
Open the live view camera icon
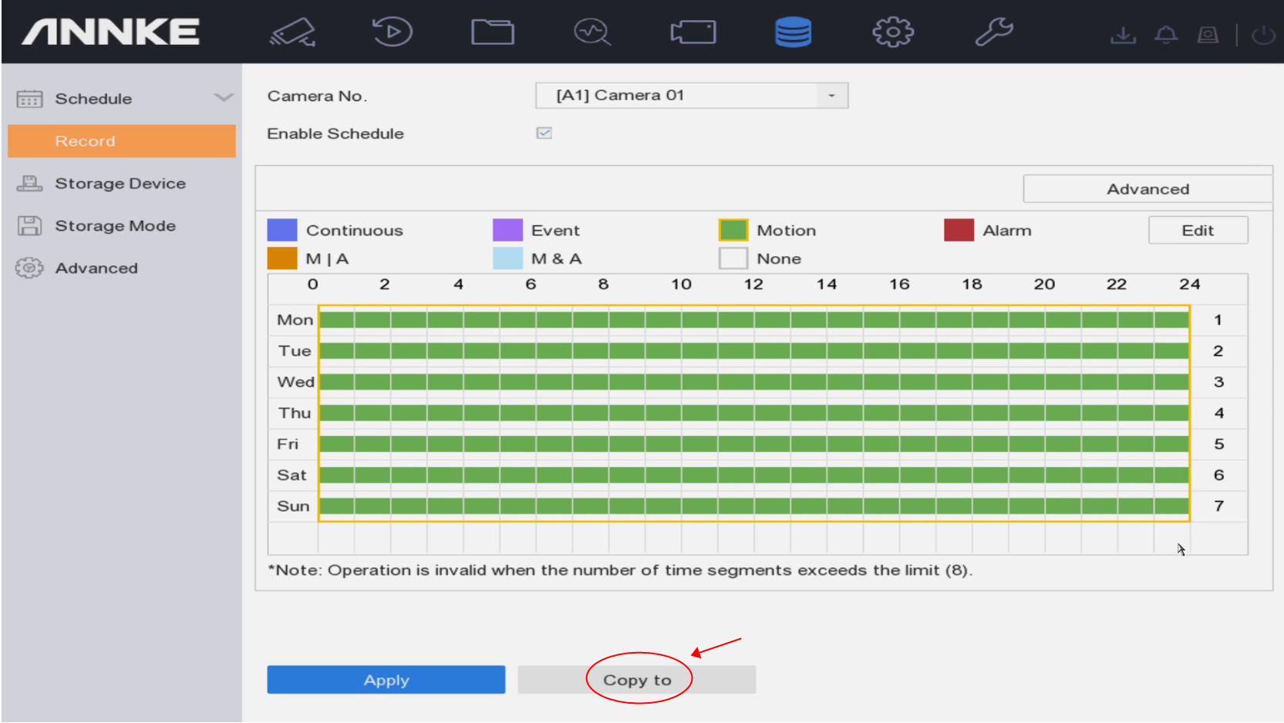(292, 32)
